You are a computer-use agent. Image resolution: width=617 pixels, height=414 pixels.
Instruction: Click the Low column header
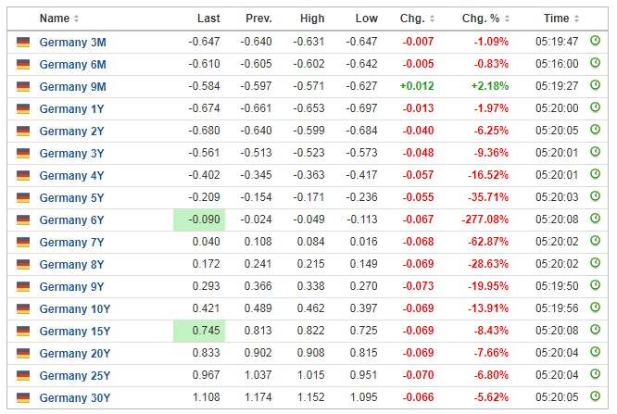tap(366, 19)
